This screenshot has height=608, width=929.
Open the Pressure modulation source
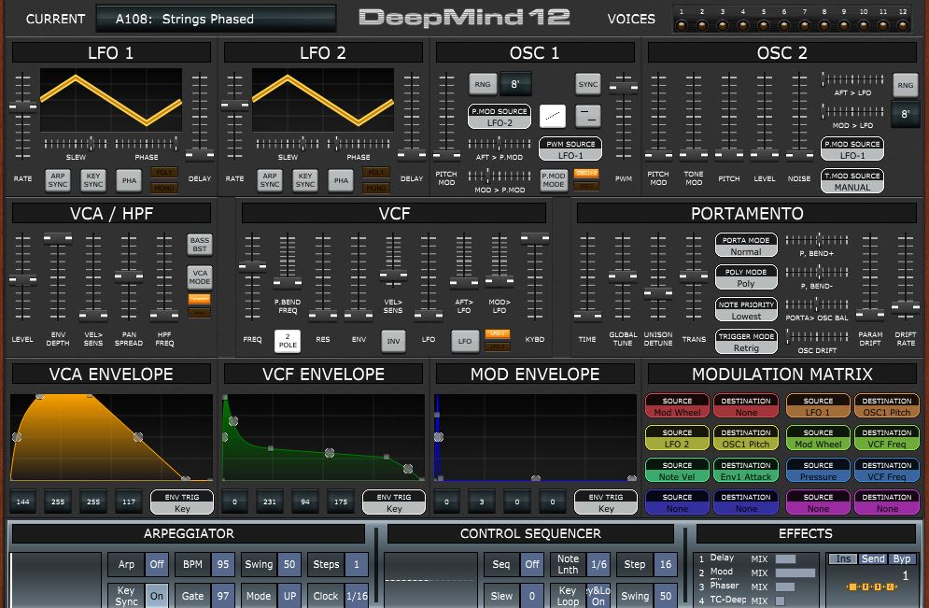point(818,471)
